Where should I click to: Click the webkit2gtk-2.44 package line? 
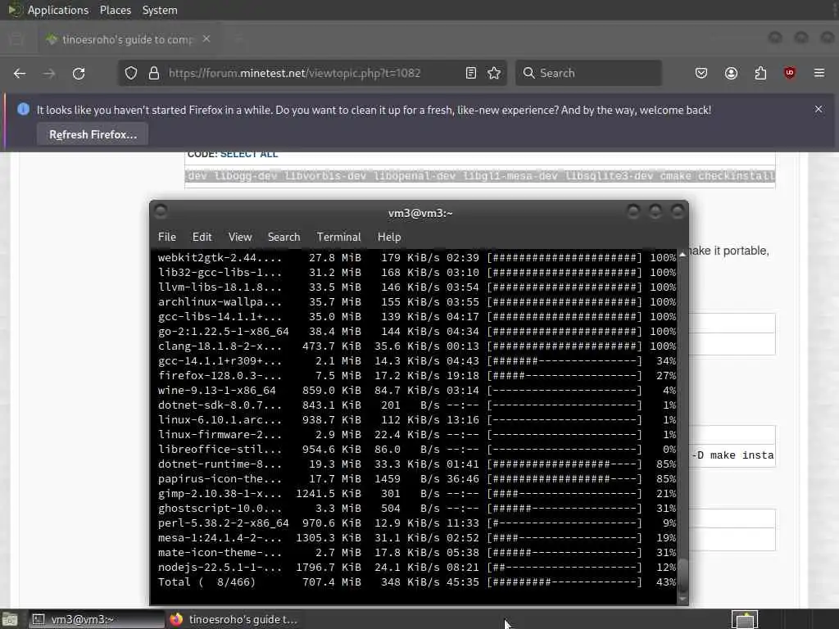[417, 258]
